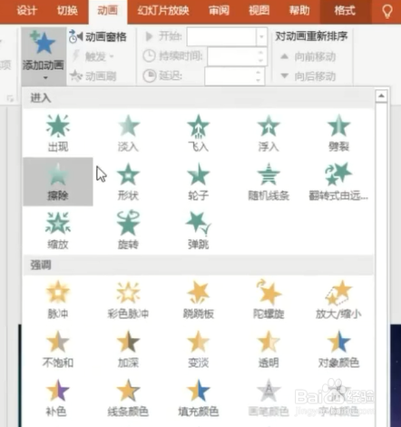Switch to the 切换 ribbon tab
This screenshot has height=427, width=401.
point(67,11)
